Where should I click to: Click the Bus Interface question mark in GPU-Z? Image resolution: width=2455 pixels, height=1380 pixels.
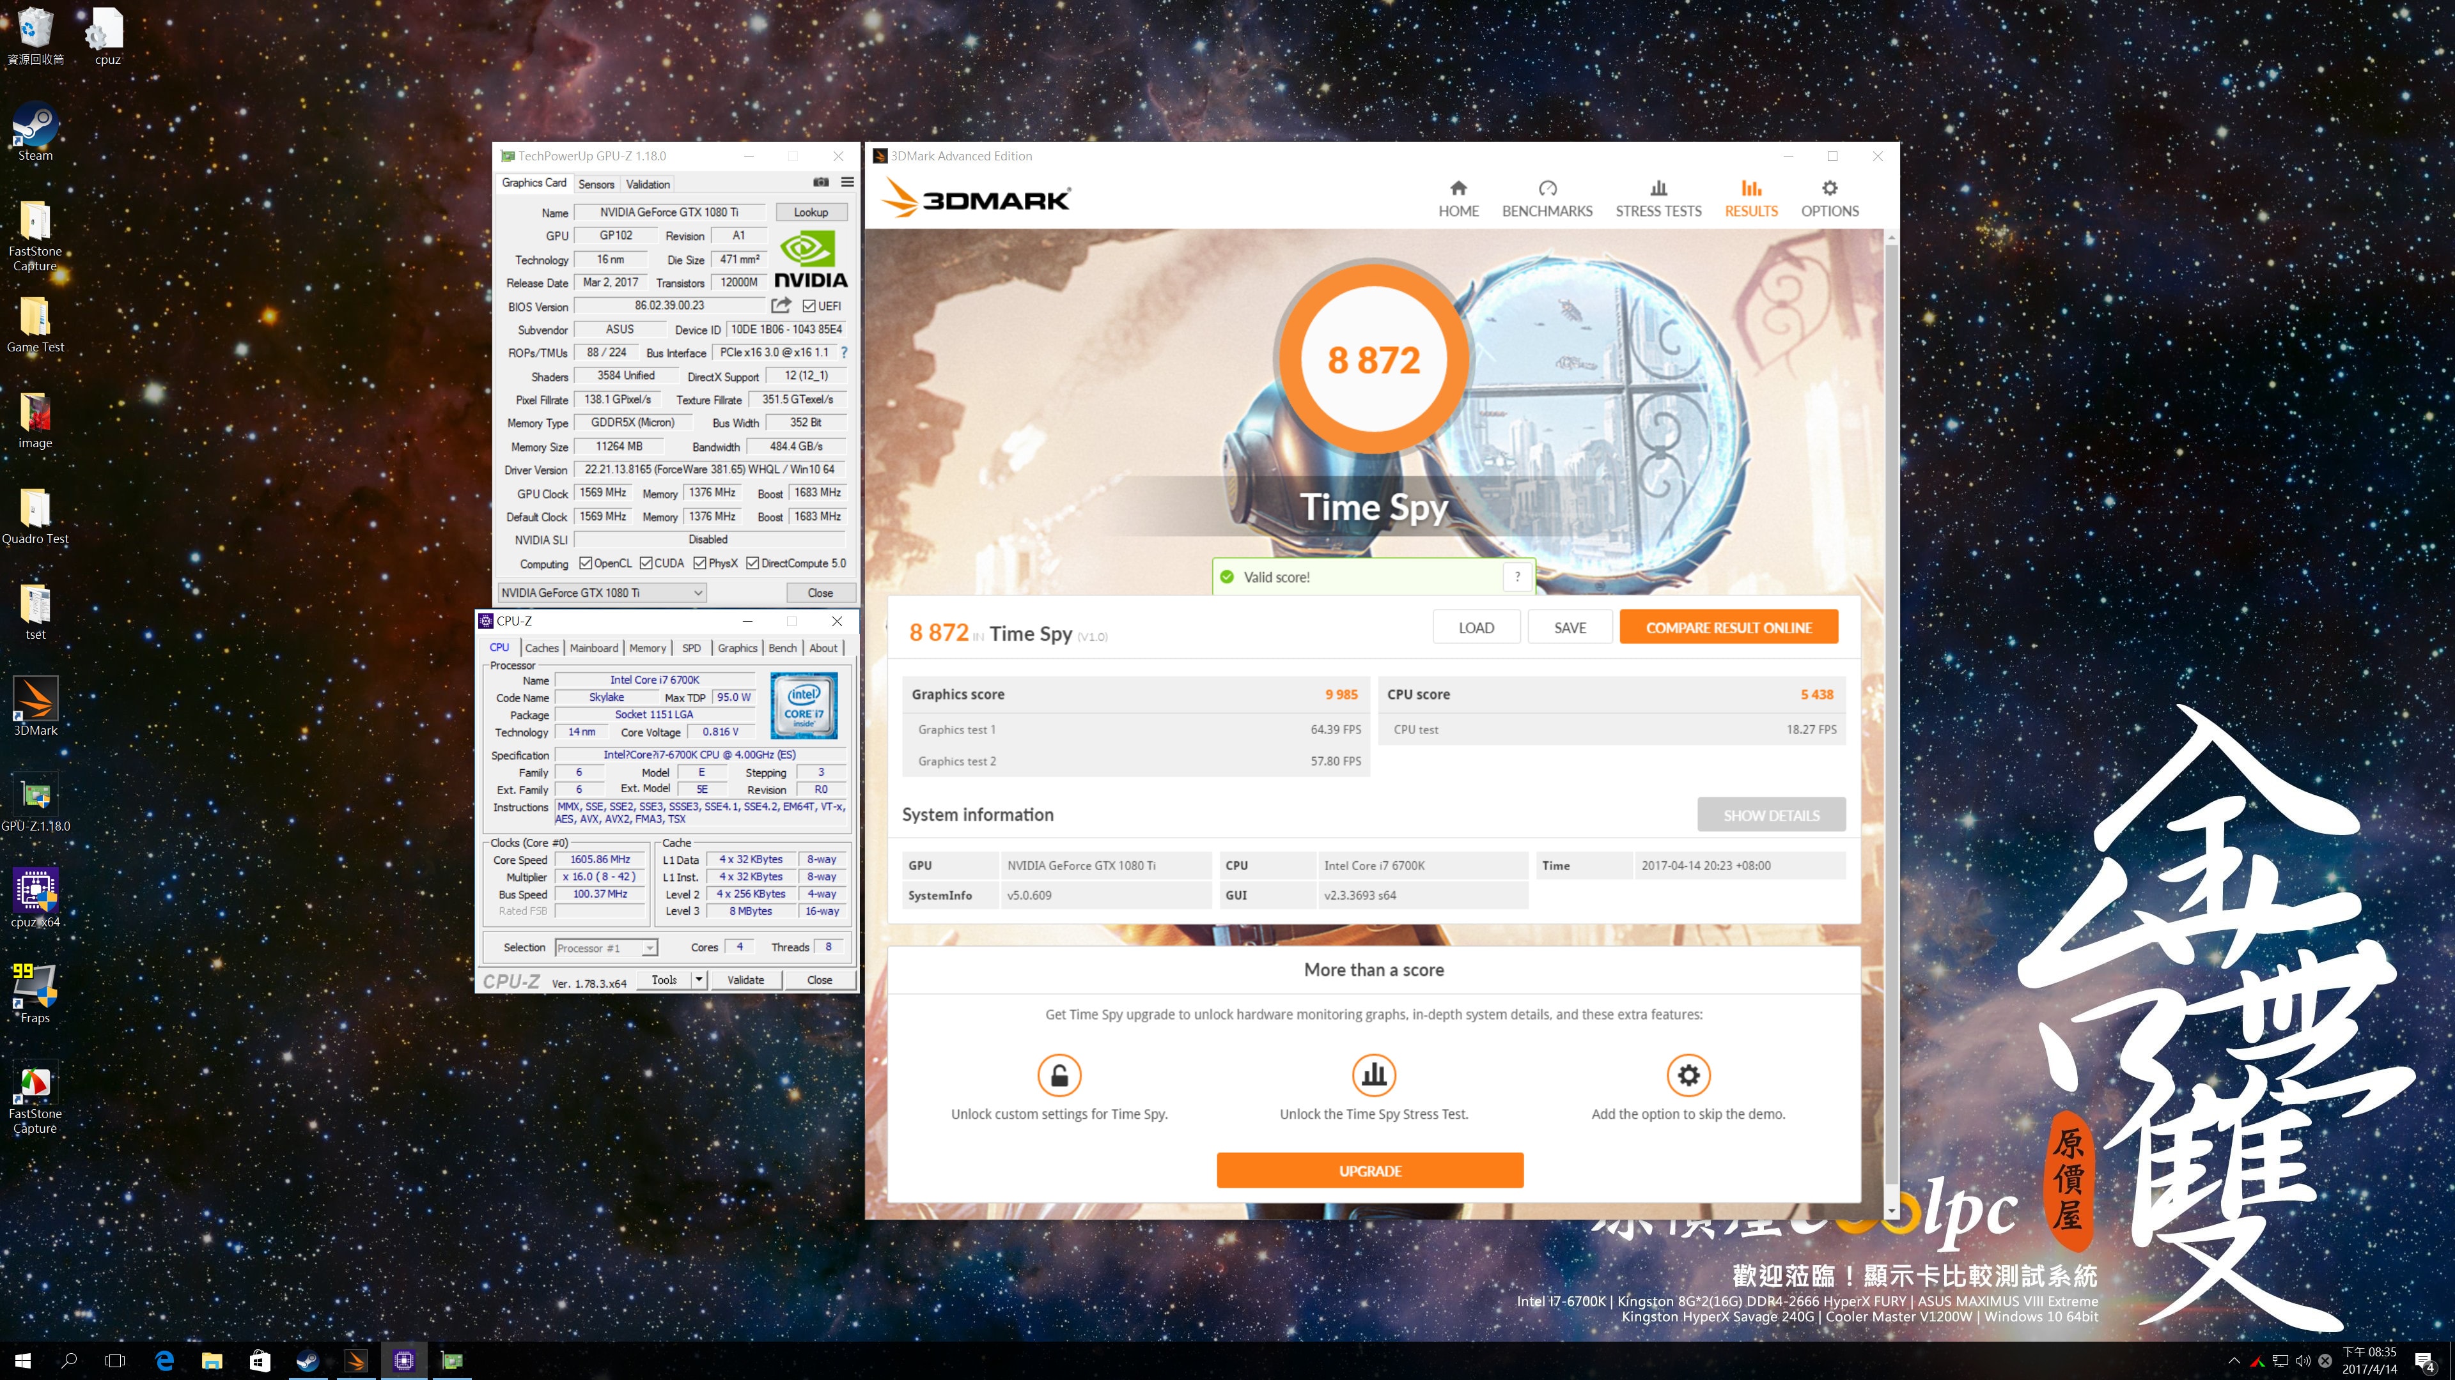click(843, 353)
